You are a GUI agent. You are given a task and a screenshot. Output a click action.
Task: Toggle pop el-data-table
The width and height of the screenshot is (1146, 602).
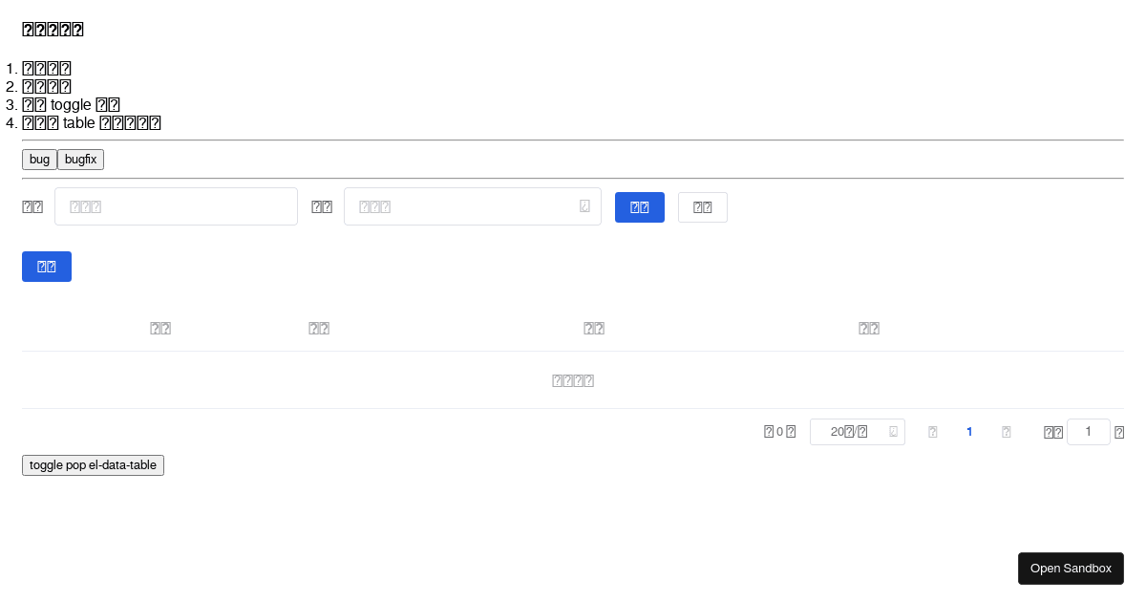point(93,465)
